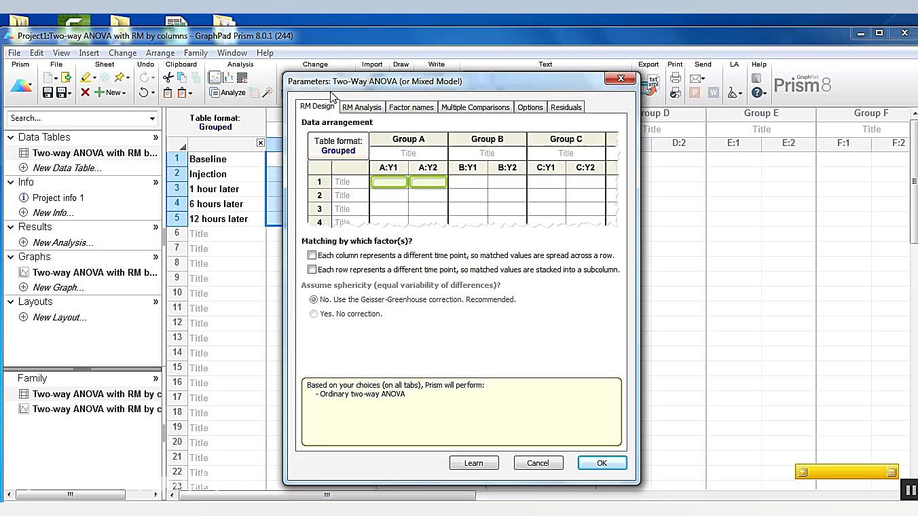The image size is (918, 516).
Task: Click the open file yellow arrow icon
Action: [x=66, y=77]
